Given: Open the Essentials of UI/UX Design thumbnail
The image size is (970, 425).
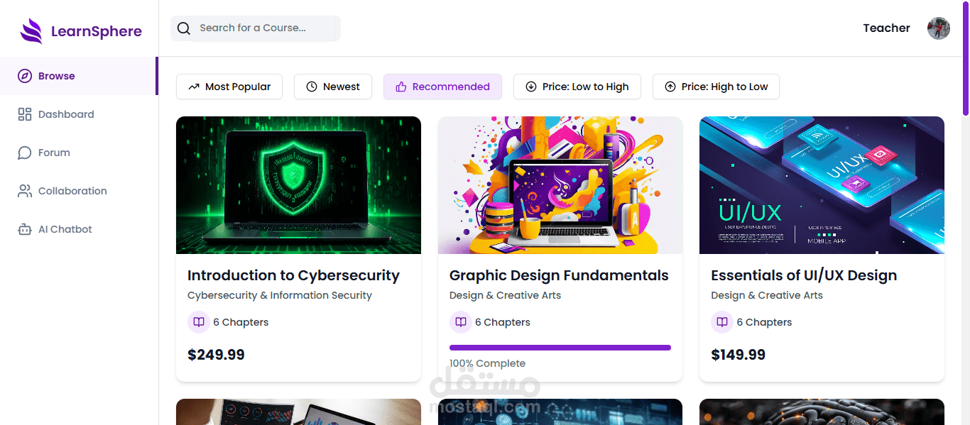Looking at the screenshot, I should point(822,185).
